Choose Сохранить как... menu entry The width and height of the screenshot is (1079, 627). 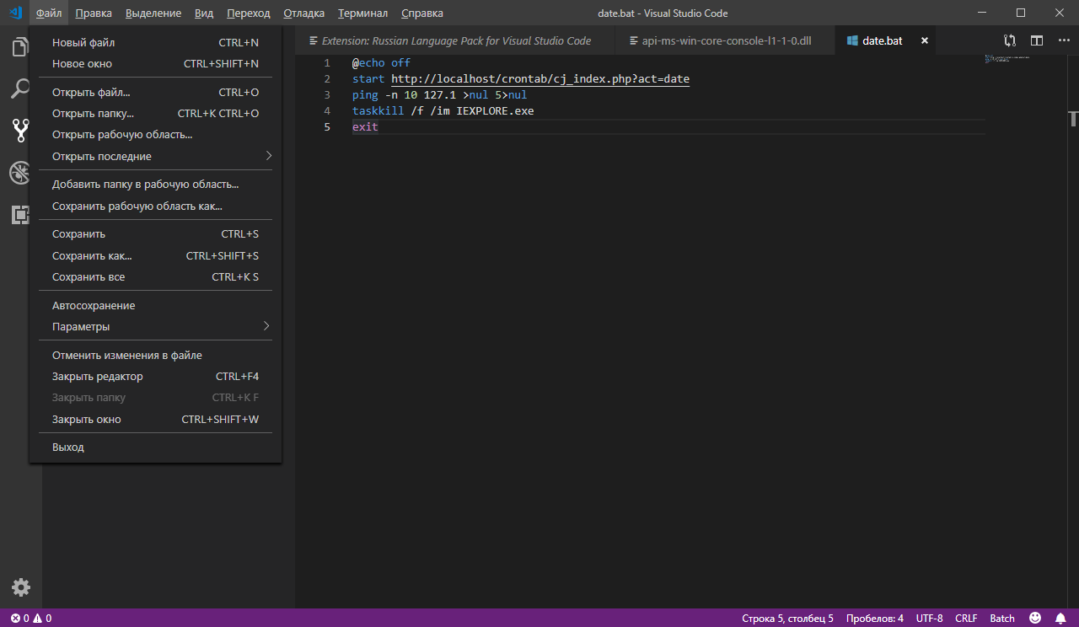[92, 255]
